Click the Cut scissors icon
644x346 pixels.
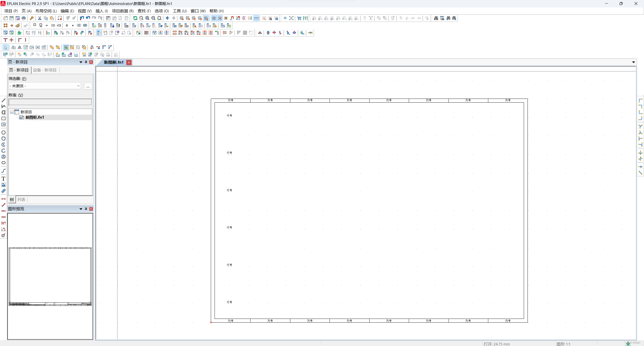pos(39,18)
